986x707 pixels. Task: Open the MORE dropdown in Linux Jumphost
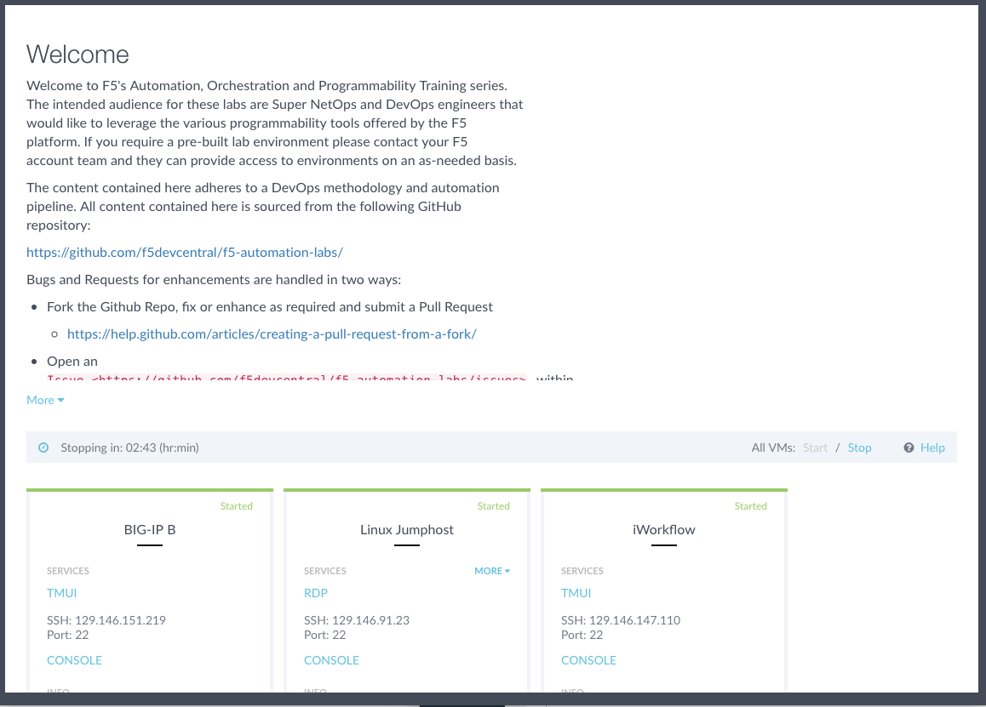(x=492, y=571)
